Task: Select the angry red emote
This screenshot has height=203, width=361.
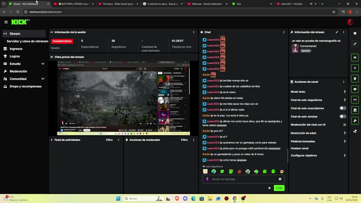Action: coord(239,171)
